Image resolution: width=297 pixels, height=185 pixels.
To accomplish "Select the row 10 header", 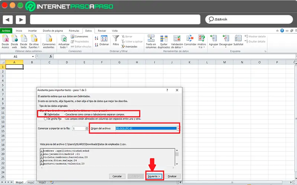I will point(3,108).
